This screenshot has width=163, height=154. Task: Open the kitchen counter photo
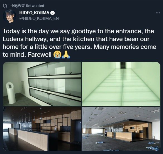(x=42, y=129)
